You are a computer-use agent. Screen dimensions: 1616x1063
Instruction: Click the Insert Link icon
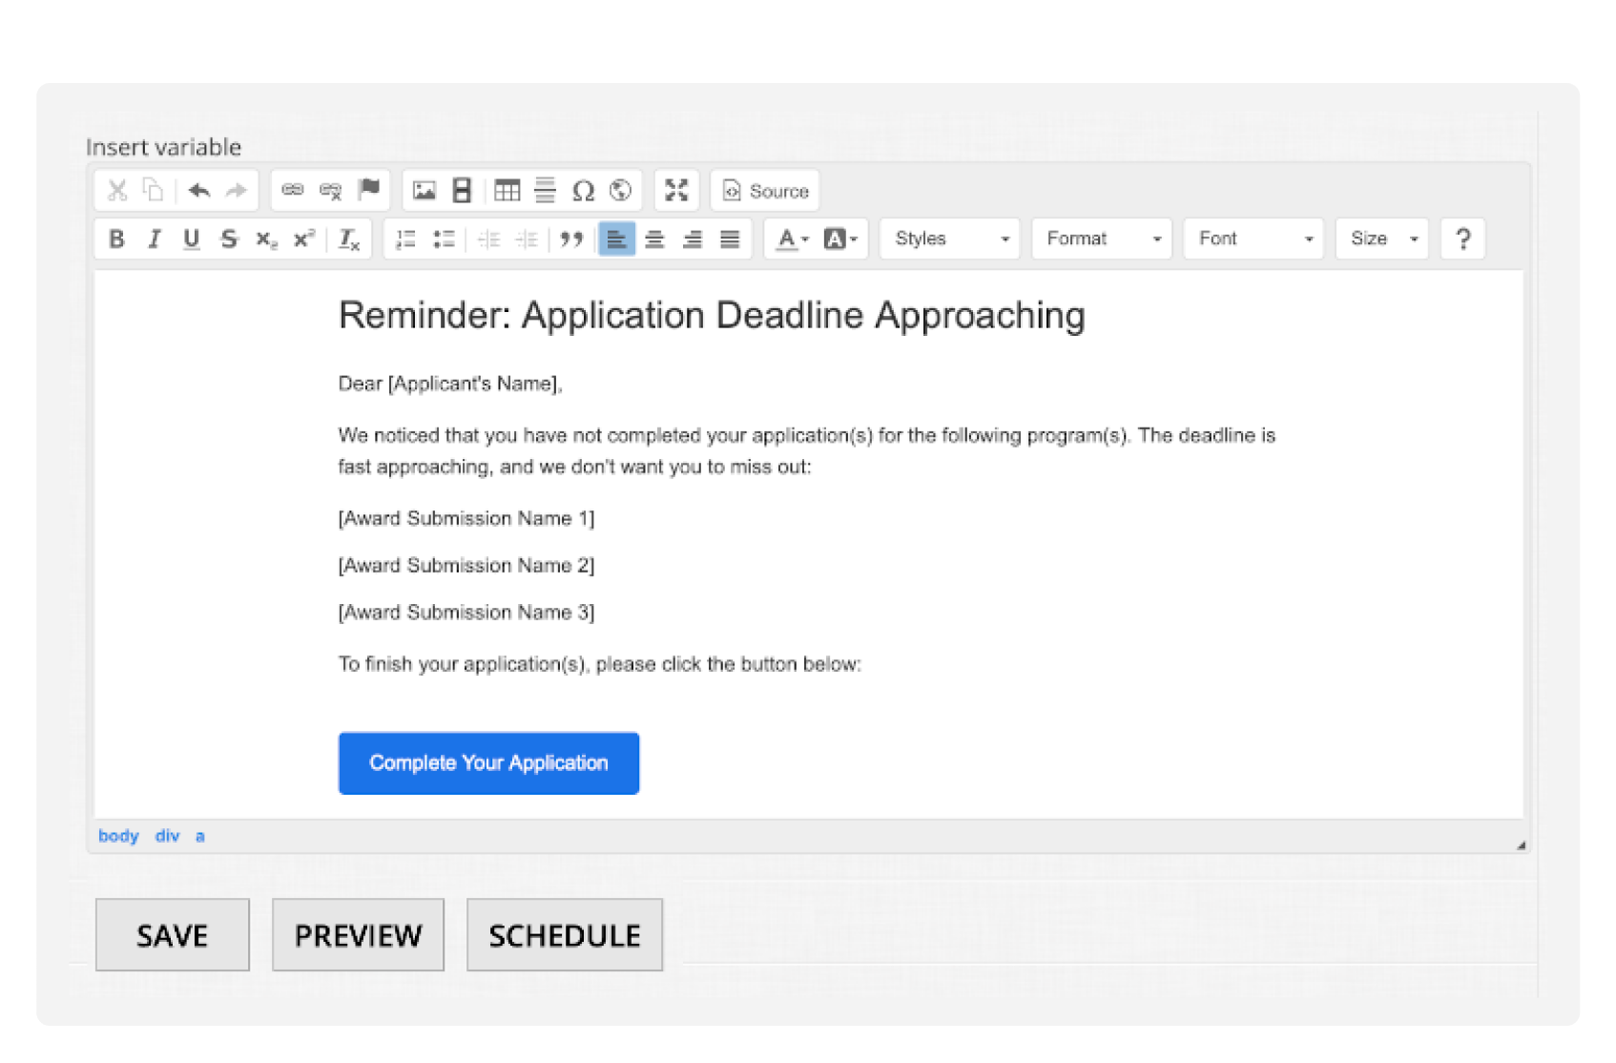point(293,190)
